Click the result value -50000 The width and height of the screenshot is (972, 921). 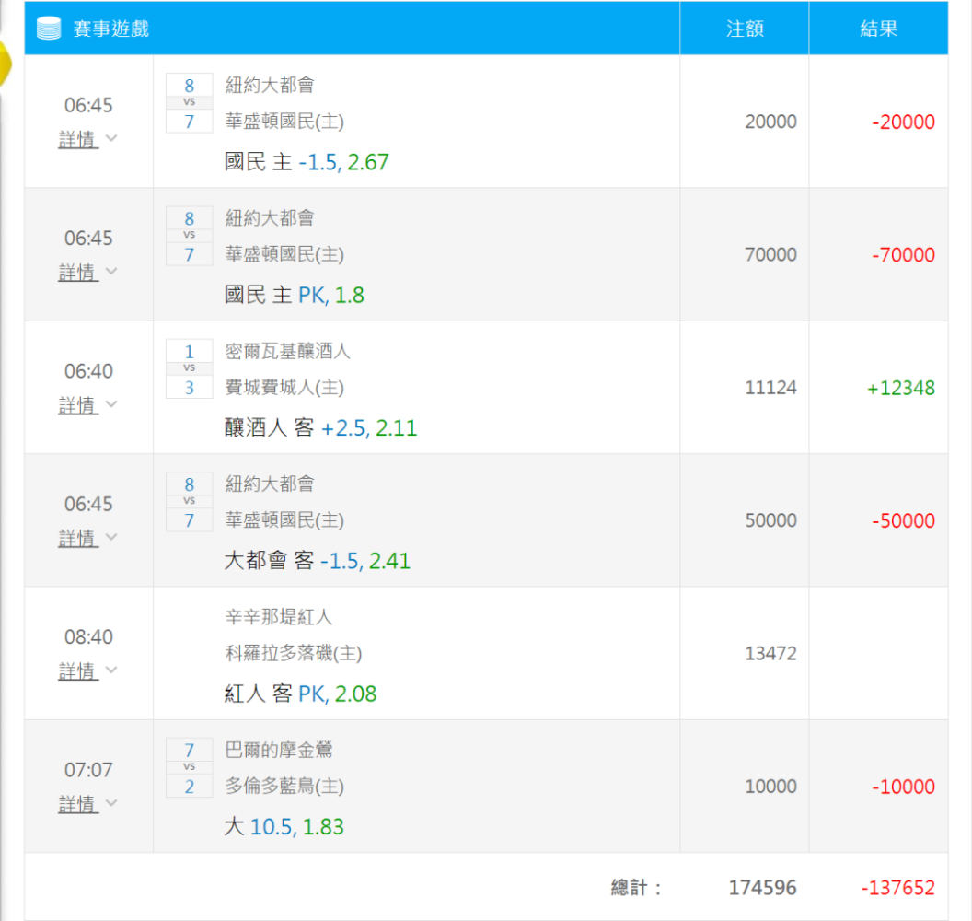click(903, 520)
